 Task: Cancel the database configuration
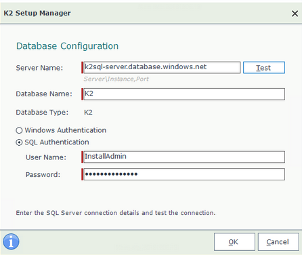click(278, 242)
